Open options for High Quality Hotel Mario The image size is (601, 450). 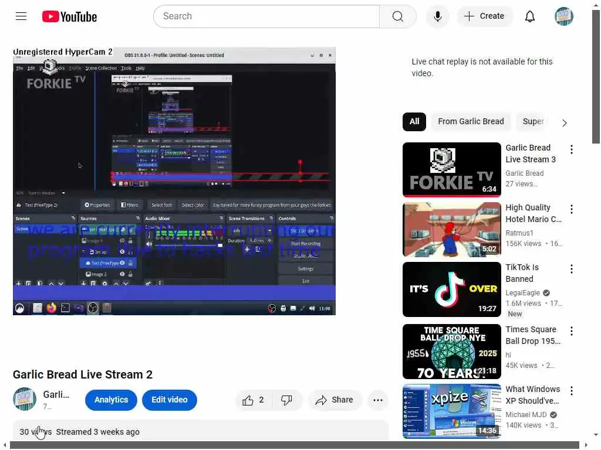pos(572,209)
